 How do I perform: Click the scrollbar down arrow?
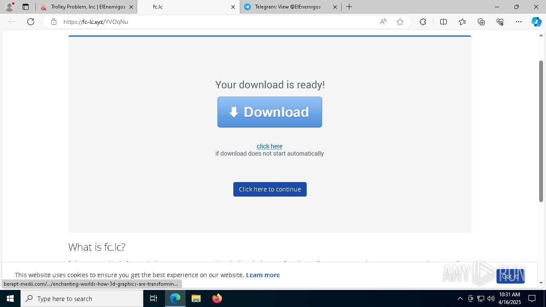[541, 283]
